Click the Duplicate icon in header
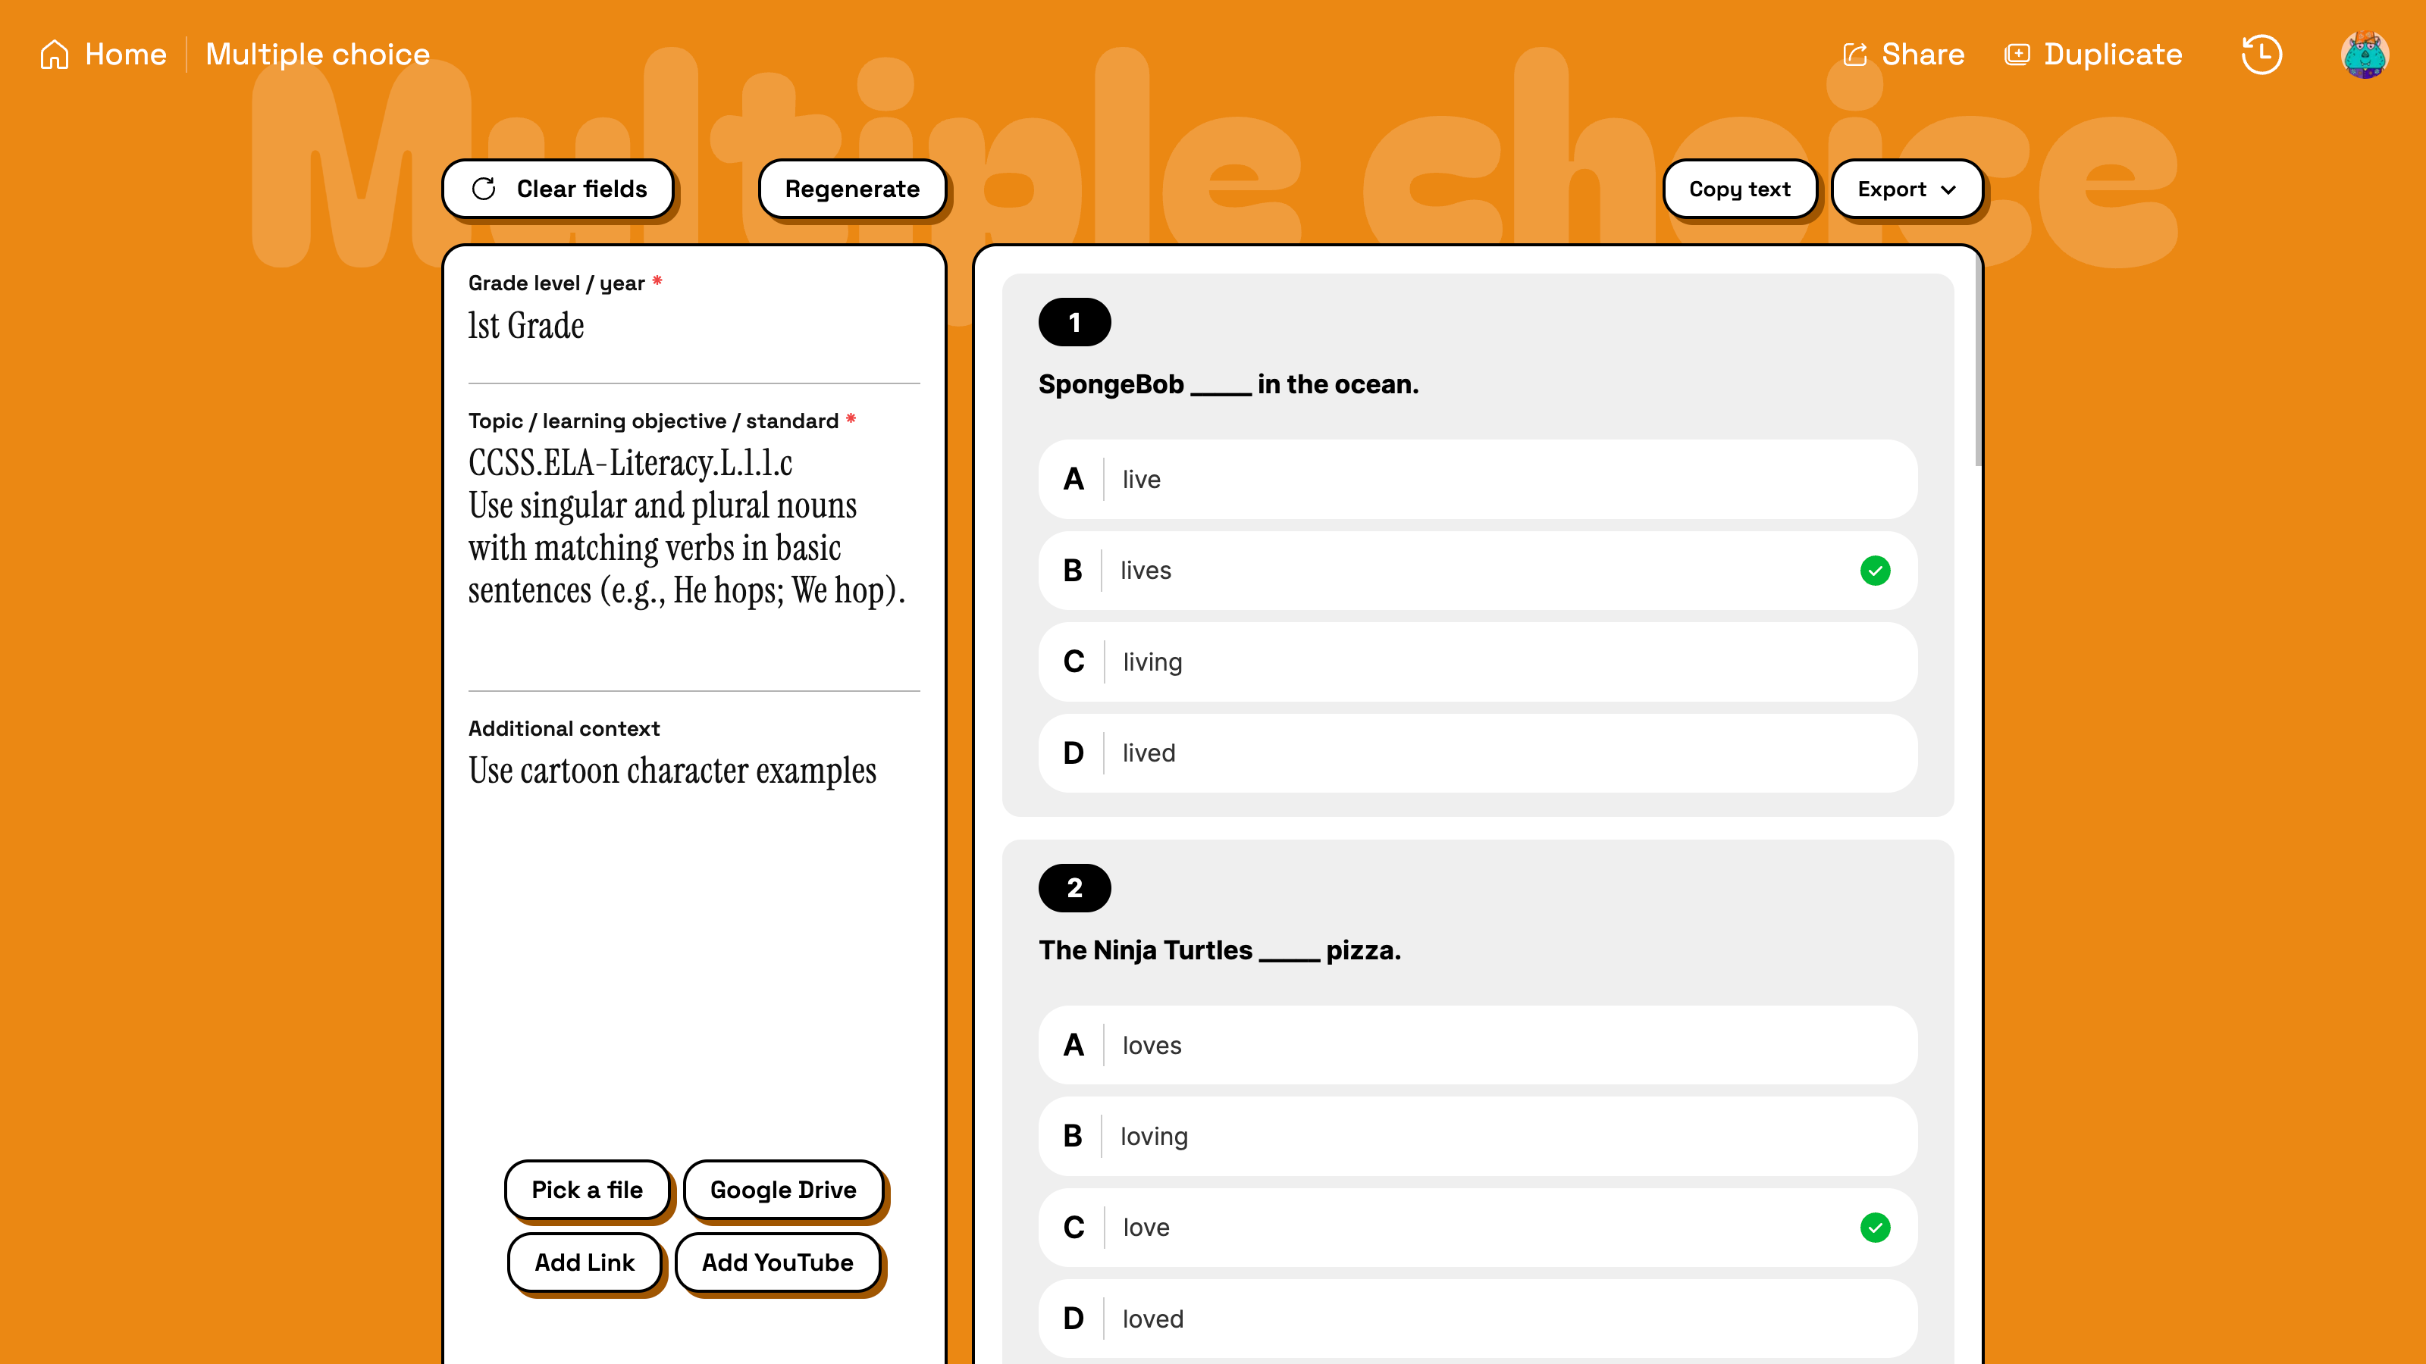The image size is (2426, 1364). click(2017, 55)
